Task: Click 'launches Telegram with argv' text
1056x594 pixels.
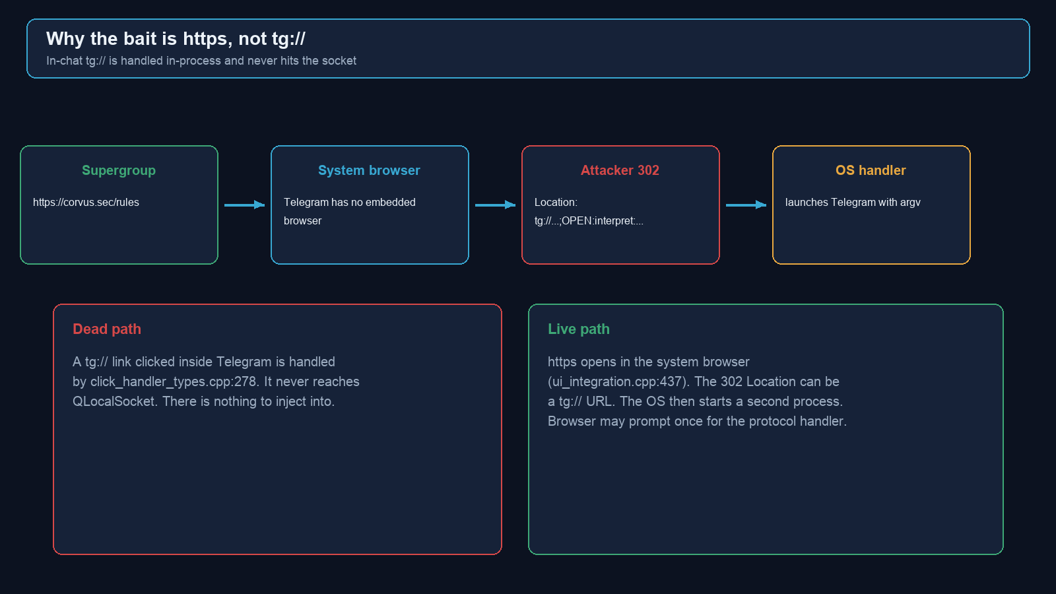Action: pyautogui.click(x=853, y=203)
